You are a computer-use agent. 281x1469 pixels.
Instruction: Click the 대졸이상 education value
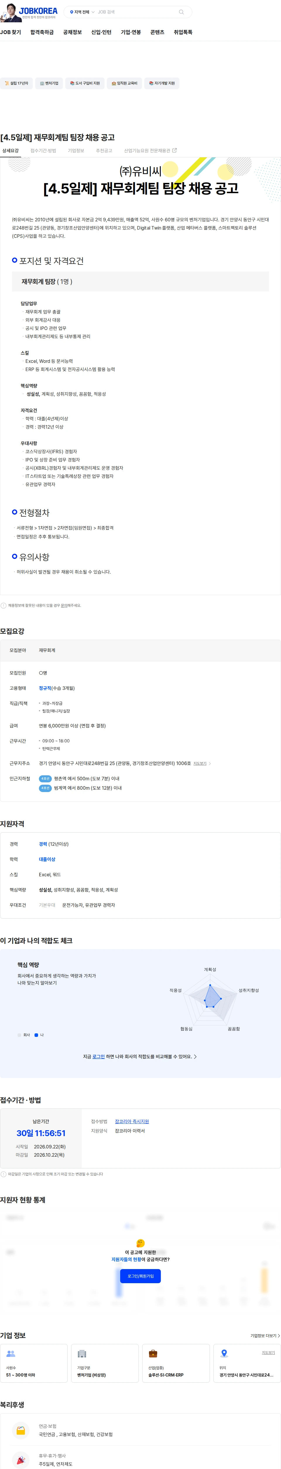pyautogui.click(x=47, y=860)
